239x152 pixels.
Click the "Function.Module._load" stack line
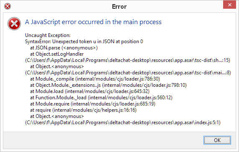tap(101, 98)
